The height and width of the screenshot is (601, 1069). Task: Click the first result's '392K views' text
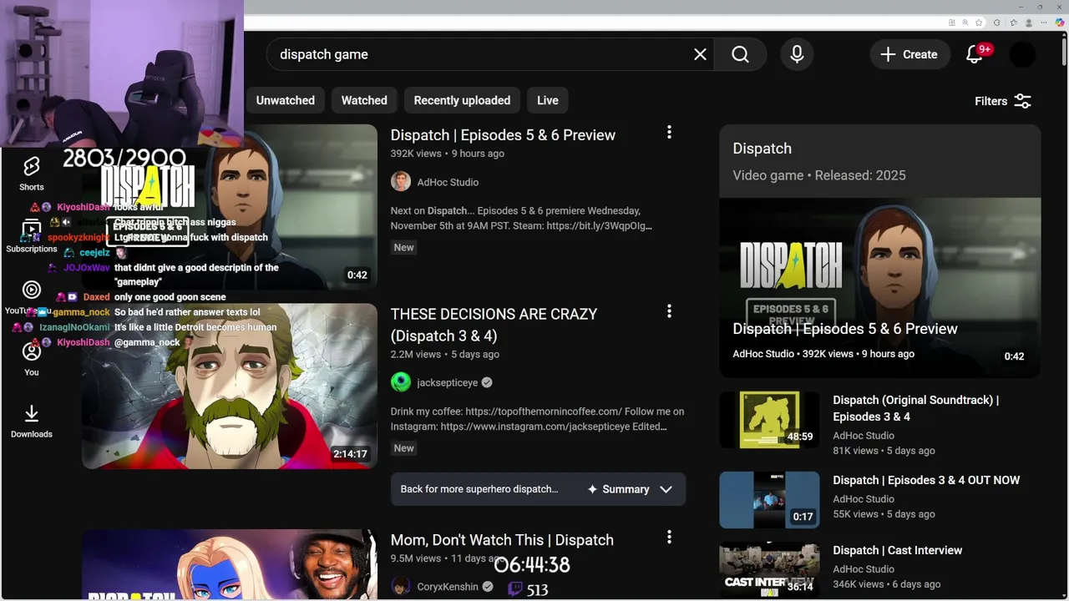pos(416,154)
